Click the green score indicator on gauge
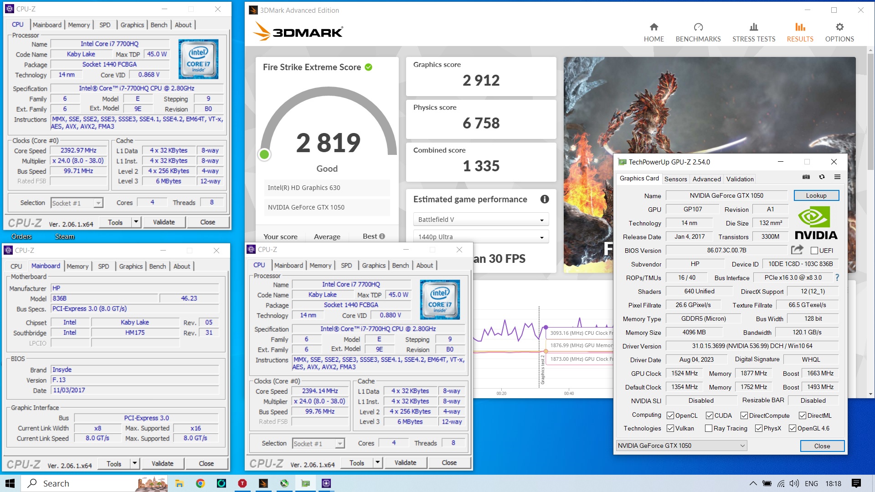This screenshot has width=875, height=492. [264, 154]
